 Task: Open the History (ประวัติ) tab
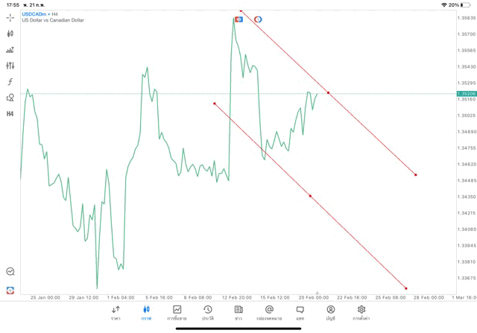207,312
